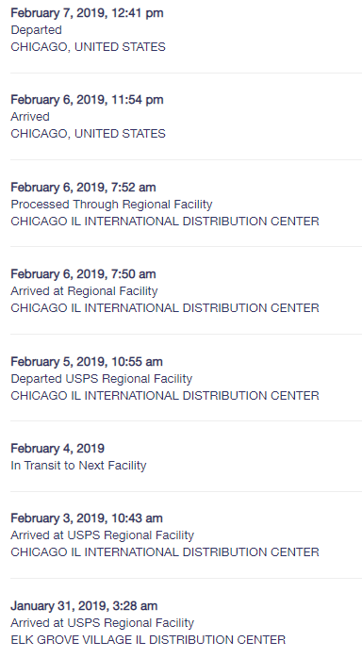Select Processed Through Regional Facility text
The width and height of the screenshot is (362, 658).
click(x=111, y=205)
